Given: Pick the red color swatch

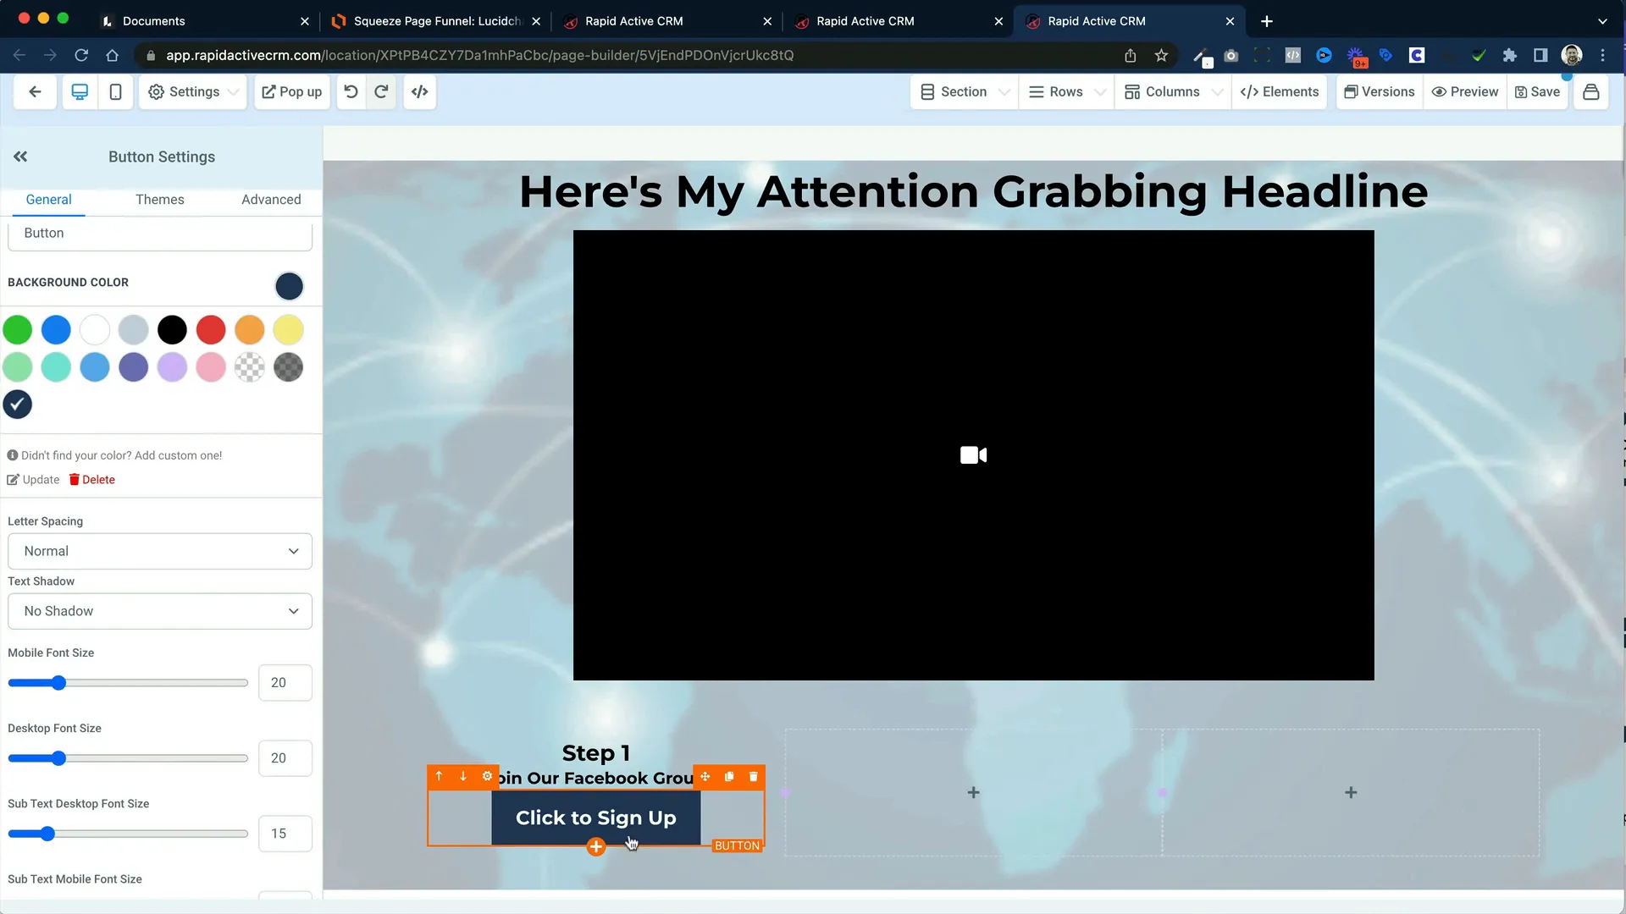Looking at the screenshot, I should [x=211, y=330].
